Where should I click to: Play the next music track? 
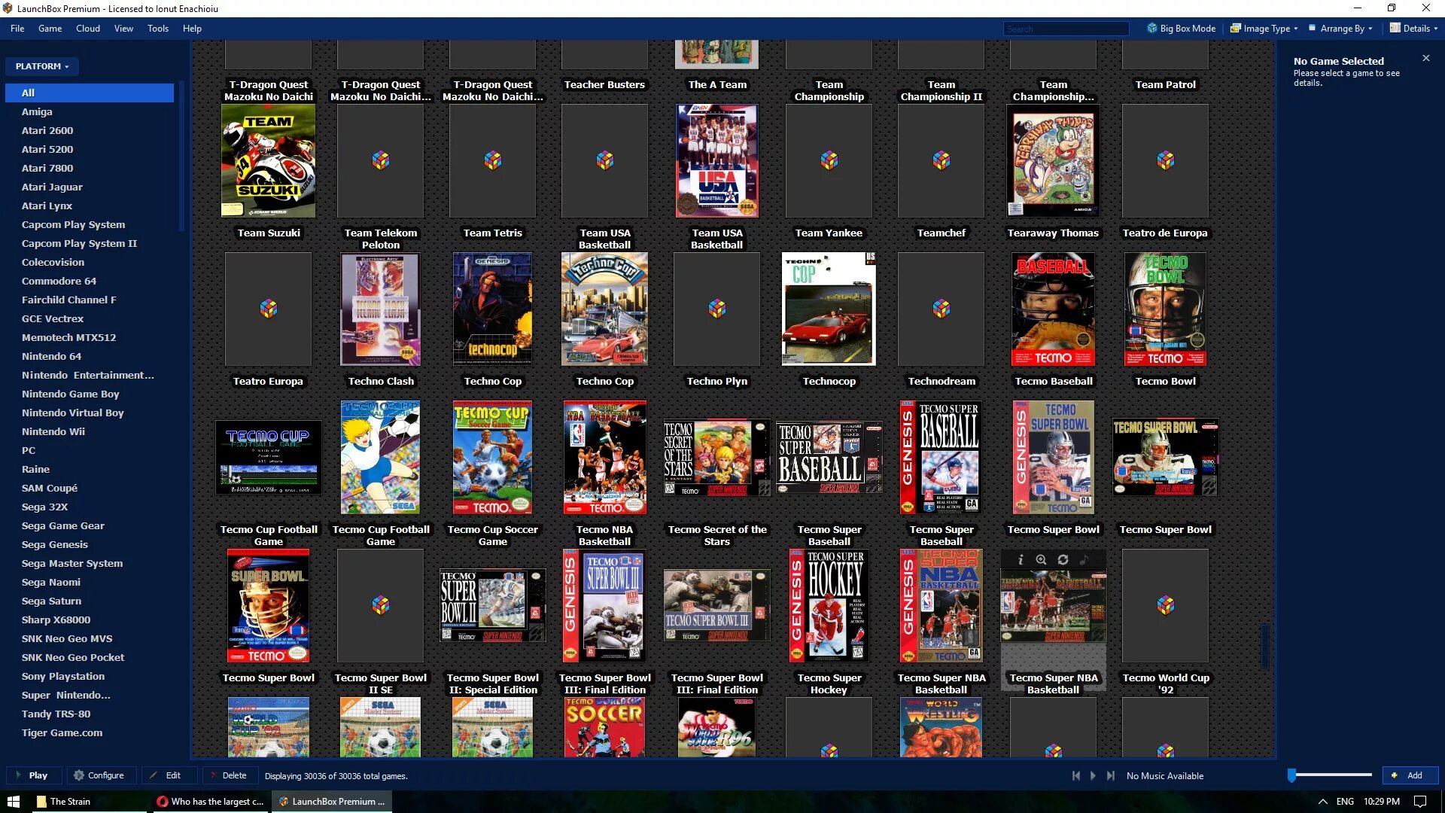pyautogui.click(x=1110, y=775)
